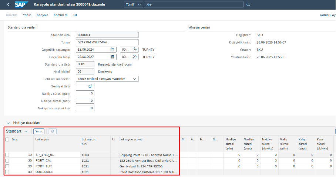This screenshot has width=336, height=177.
Task: Open time picker for Geçerlilik başlangıcı
Action: click(x=135, y=49)
